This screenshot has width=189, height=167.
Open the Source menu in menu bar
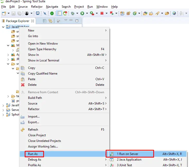(23, 7)
